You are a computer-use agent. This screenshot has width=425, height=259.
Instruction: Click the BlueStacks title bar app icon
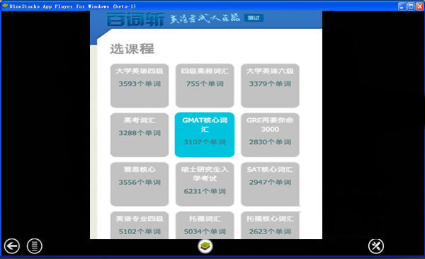pos(5,6)
